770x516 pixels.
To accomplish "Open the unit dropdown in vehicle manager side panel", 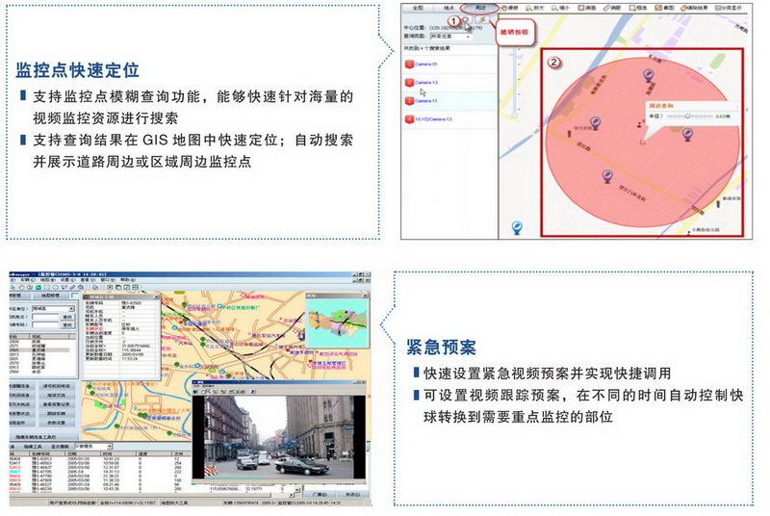I will 53,309.
